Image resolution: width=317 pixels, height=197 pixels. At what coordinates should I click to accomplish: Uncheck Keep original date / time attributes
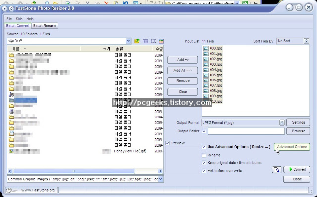click(x=204, y=163)
